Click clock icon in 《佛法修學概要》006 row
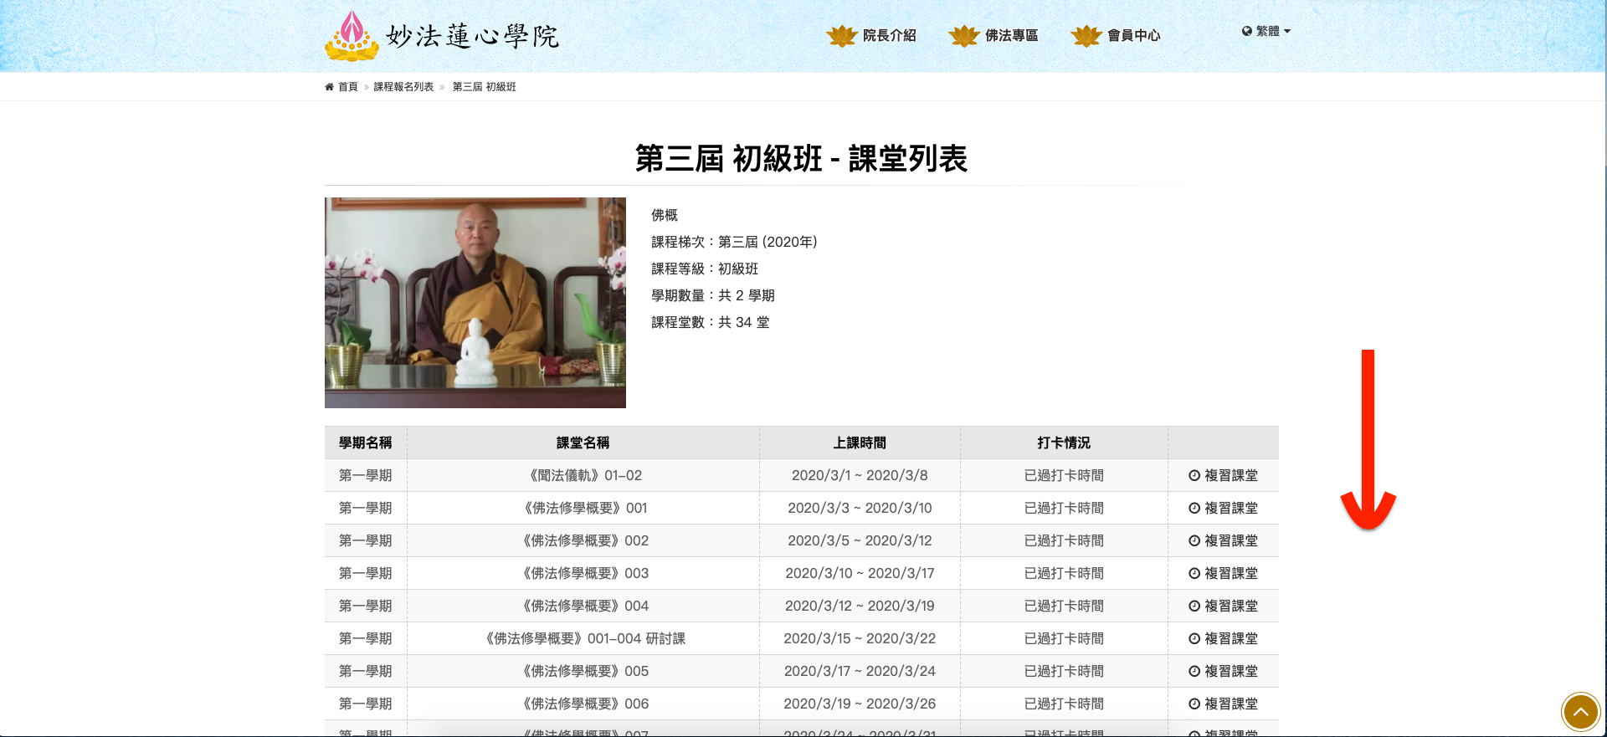The image size is (1607, 737). coord(1194,704)
